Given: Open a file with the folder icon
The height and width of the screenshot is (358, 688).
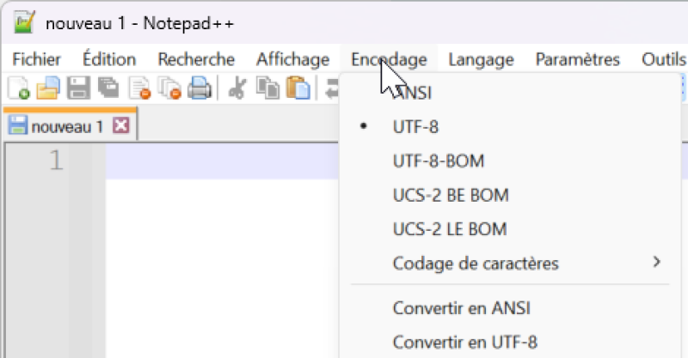Looking at the screenshot, I should click(x=48, y=88).
